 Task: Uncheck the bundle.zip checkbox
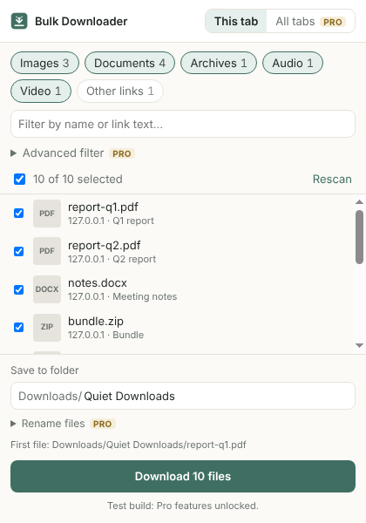coord(19,327)
